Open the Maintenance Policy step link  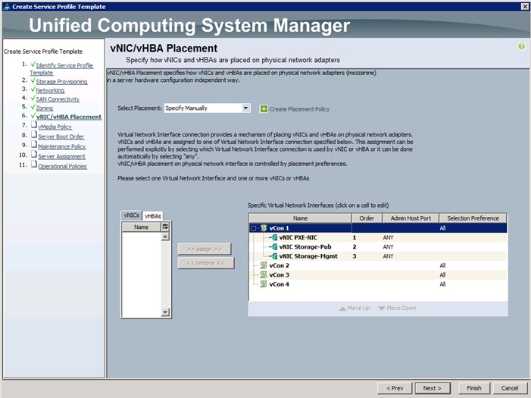tap(62, 146)
